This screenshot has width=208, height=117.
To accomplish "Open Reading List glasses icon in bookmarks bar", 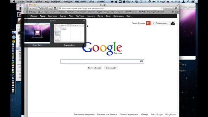I will [x=30, y=12].
